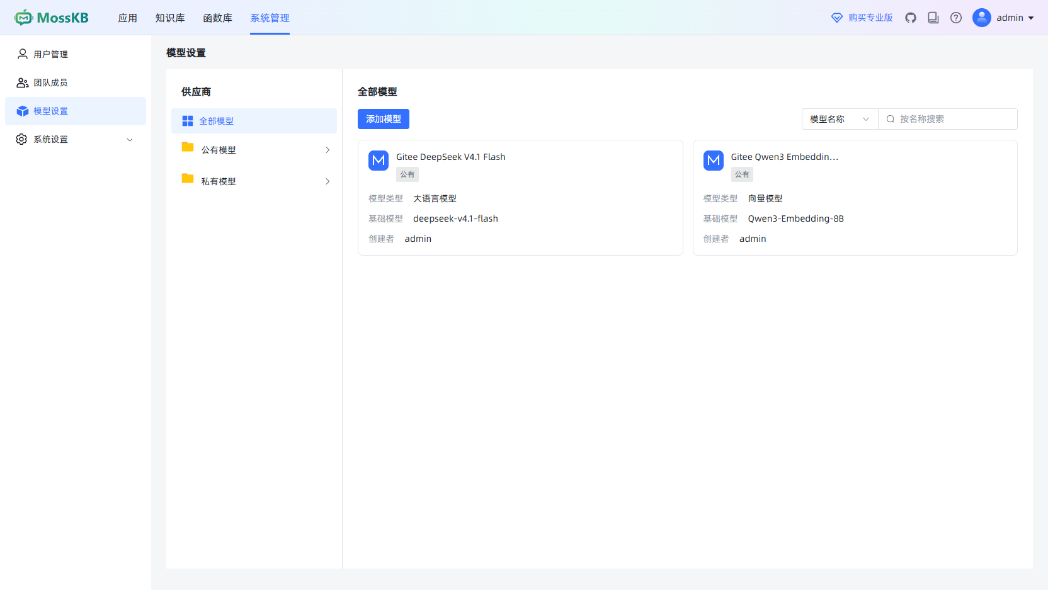Click the 购买专业版 link
Image resolution: width=1048 pixels, height=590 pixels.
(x=870, y=18)
